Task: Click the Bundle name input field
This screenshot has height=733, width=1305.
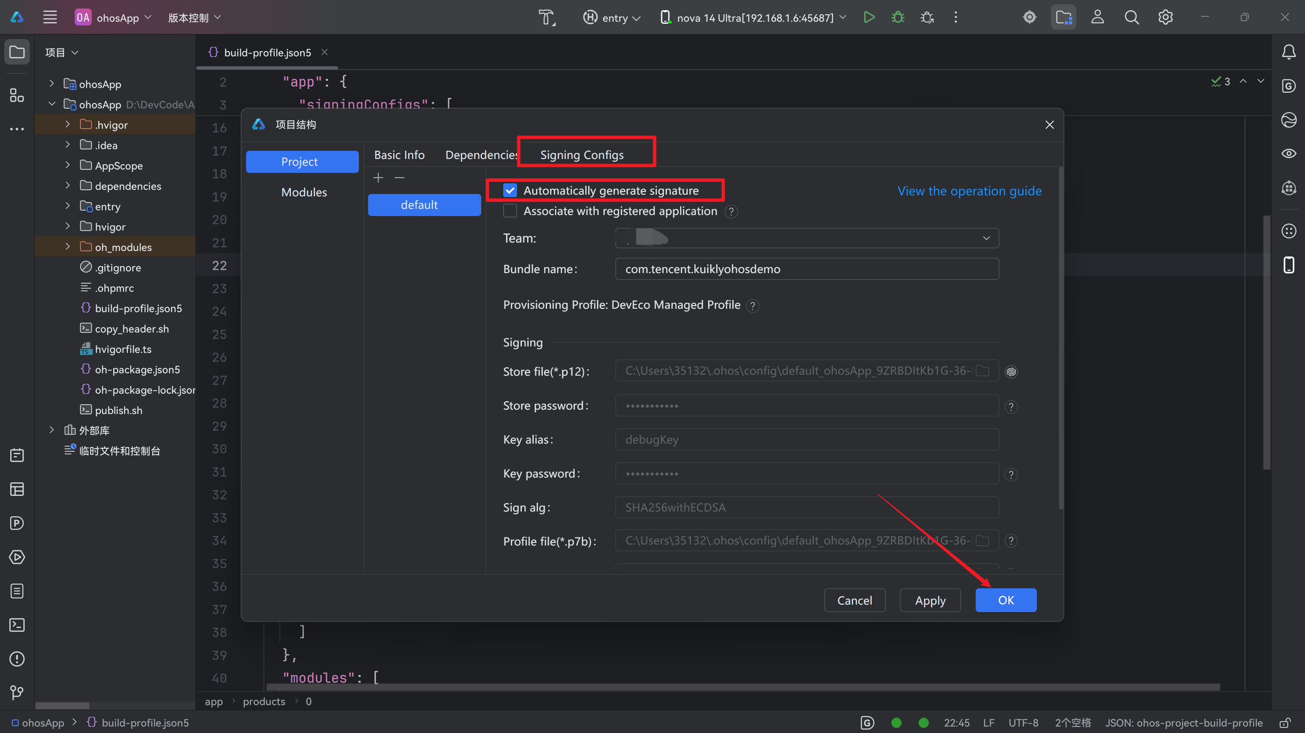Action: pos(806,269)
